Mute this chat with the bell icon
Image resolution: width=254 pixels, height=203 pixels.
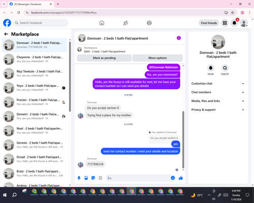[211, 68]
